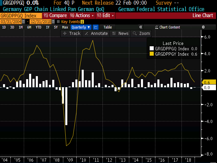Toggle the Key Events checkbox
Viewport: 217px width, 163px height.
[58, 21]
